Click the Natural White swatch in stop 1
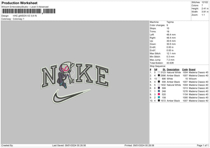This screenshot has height=148, width=210. (159, 72)
